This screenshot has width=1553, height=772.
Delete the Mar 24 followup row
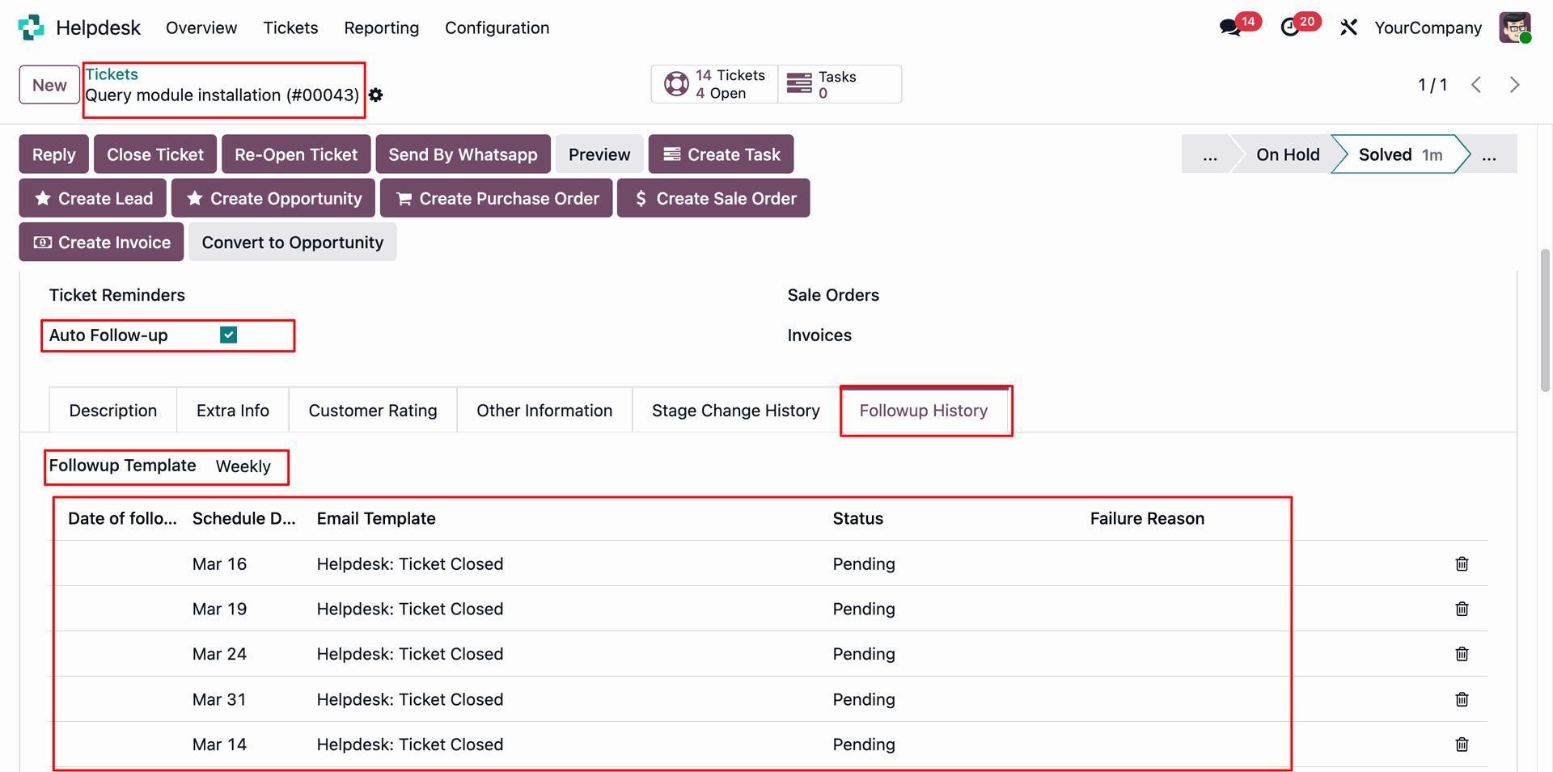click(x=1462, y=654)
